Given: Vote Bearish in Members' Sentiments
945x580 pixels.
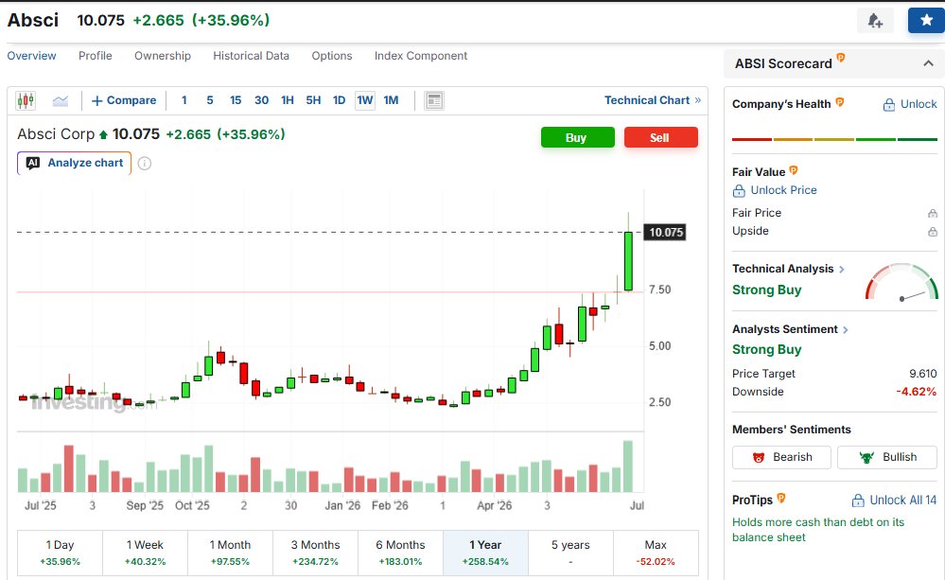Looking at the screenshot, I should tap(781, 457).
